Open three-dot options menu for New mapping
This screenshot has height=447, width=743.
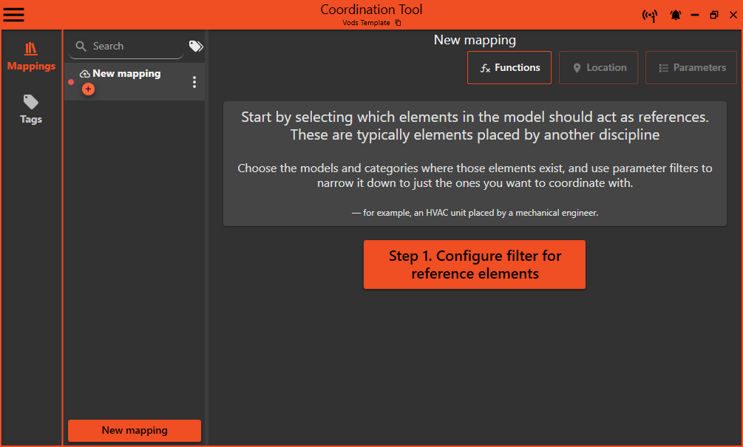coord(194,82)
